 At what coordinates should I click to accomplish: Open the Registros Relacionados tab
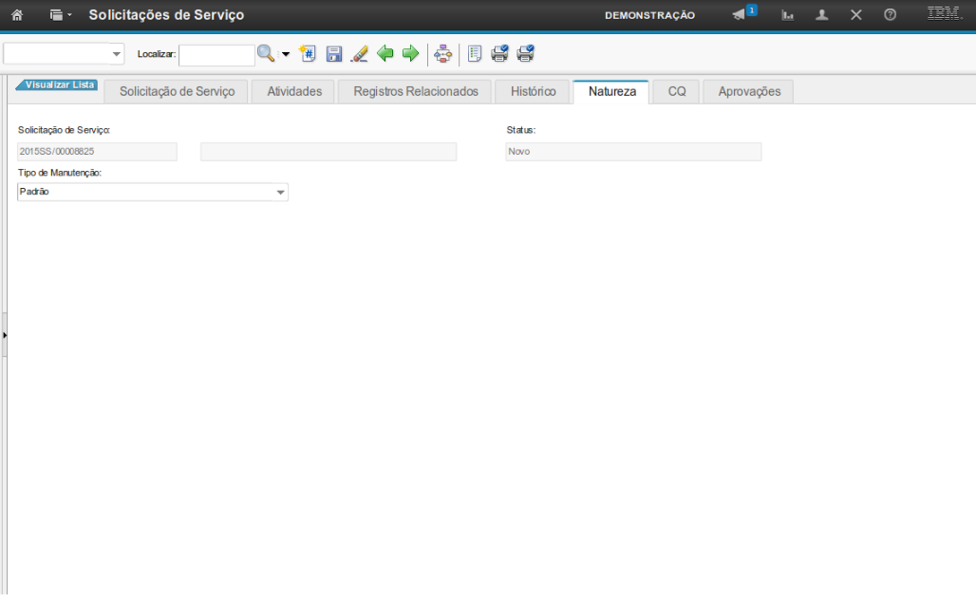click(x=415, y=92)
